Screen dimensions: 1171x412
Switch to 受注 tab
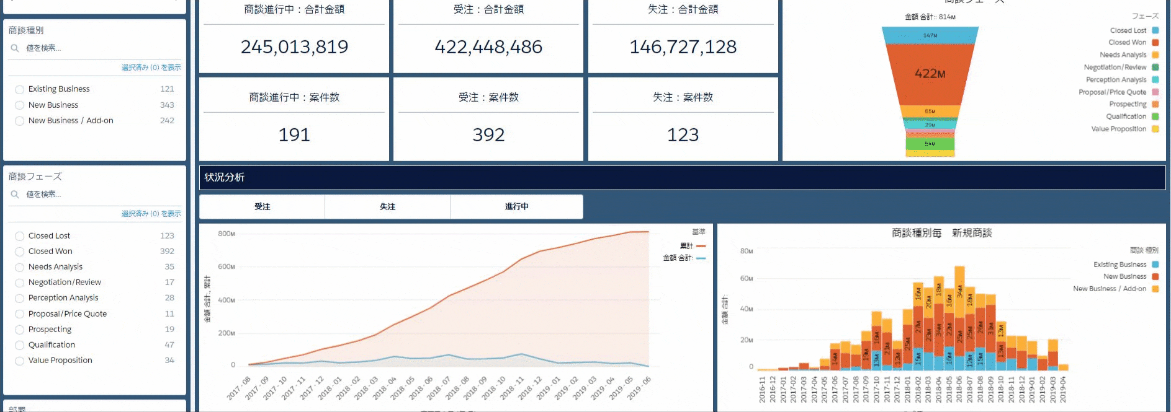click(262, 206)
